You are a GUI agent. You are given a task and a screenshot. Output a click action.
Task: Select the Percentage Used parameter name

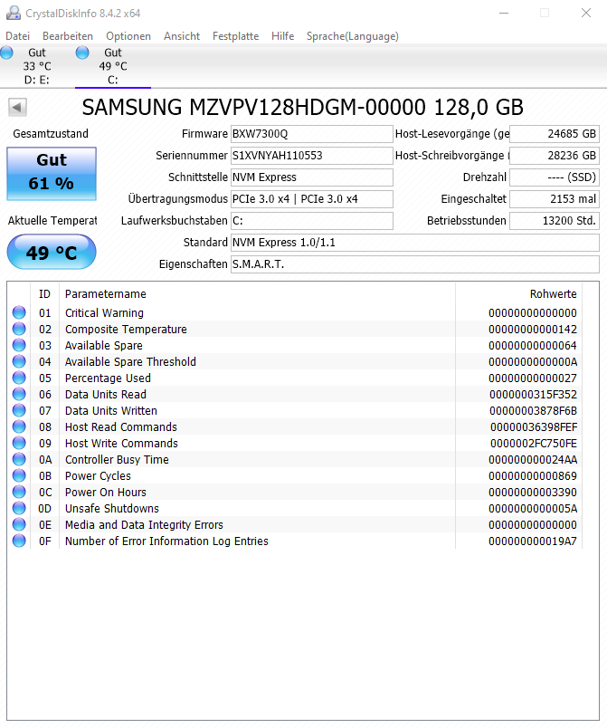[108, 378]
